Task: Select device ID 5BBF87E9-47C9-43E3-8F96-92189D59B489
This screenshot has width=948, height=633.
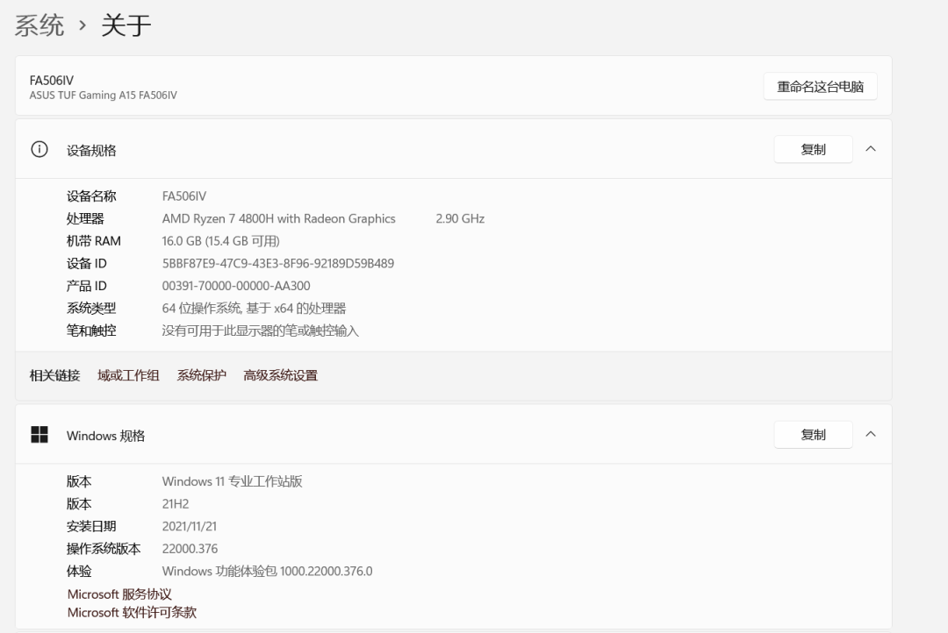Action: (x=278, y=263)
